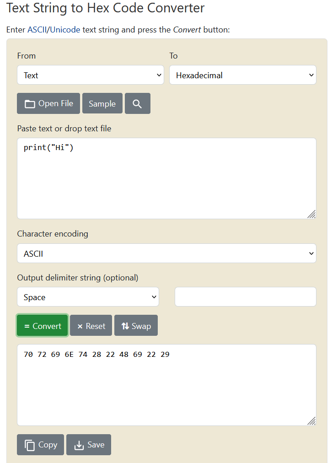Click the Save download icon
Screen dimensions: 332x463
[x=79, y=444]
